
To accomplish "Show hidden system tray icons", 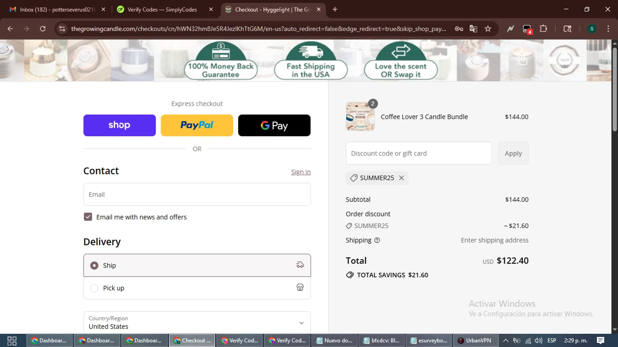I will click(506, 340).
